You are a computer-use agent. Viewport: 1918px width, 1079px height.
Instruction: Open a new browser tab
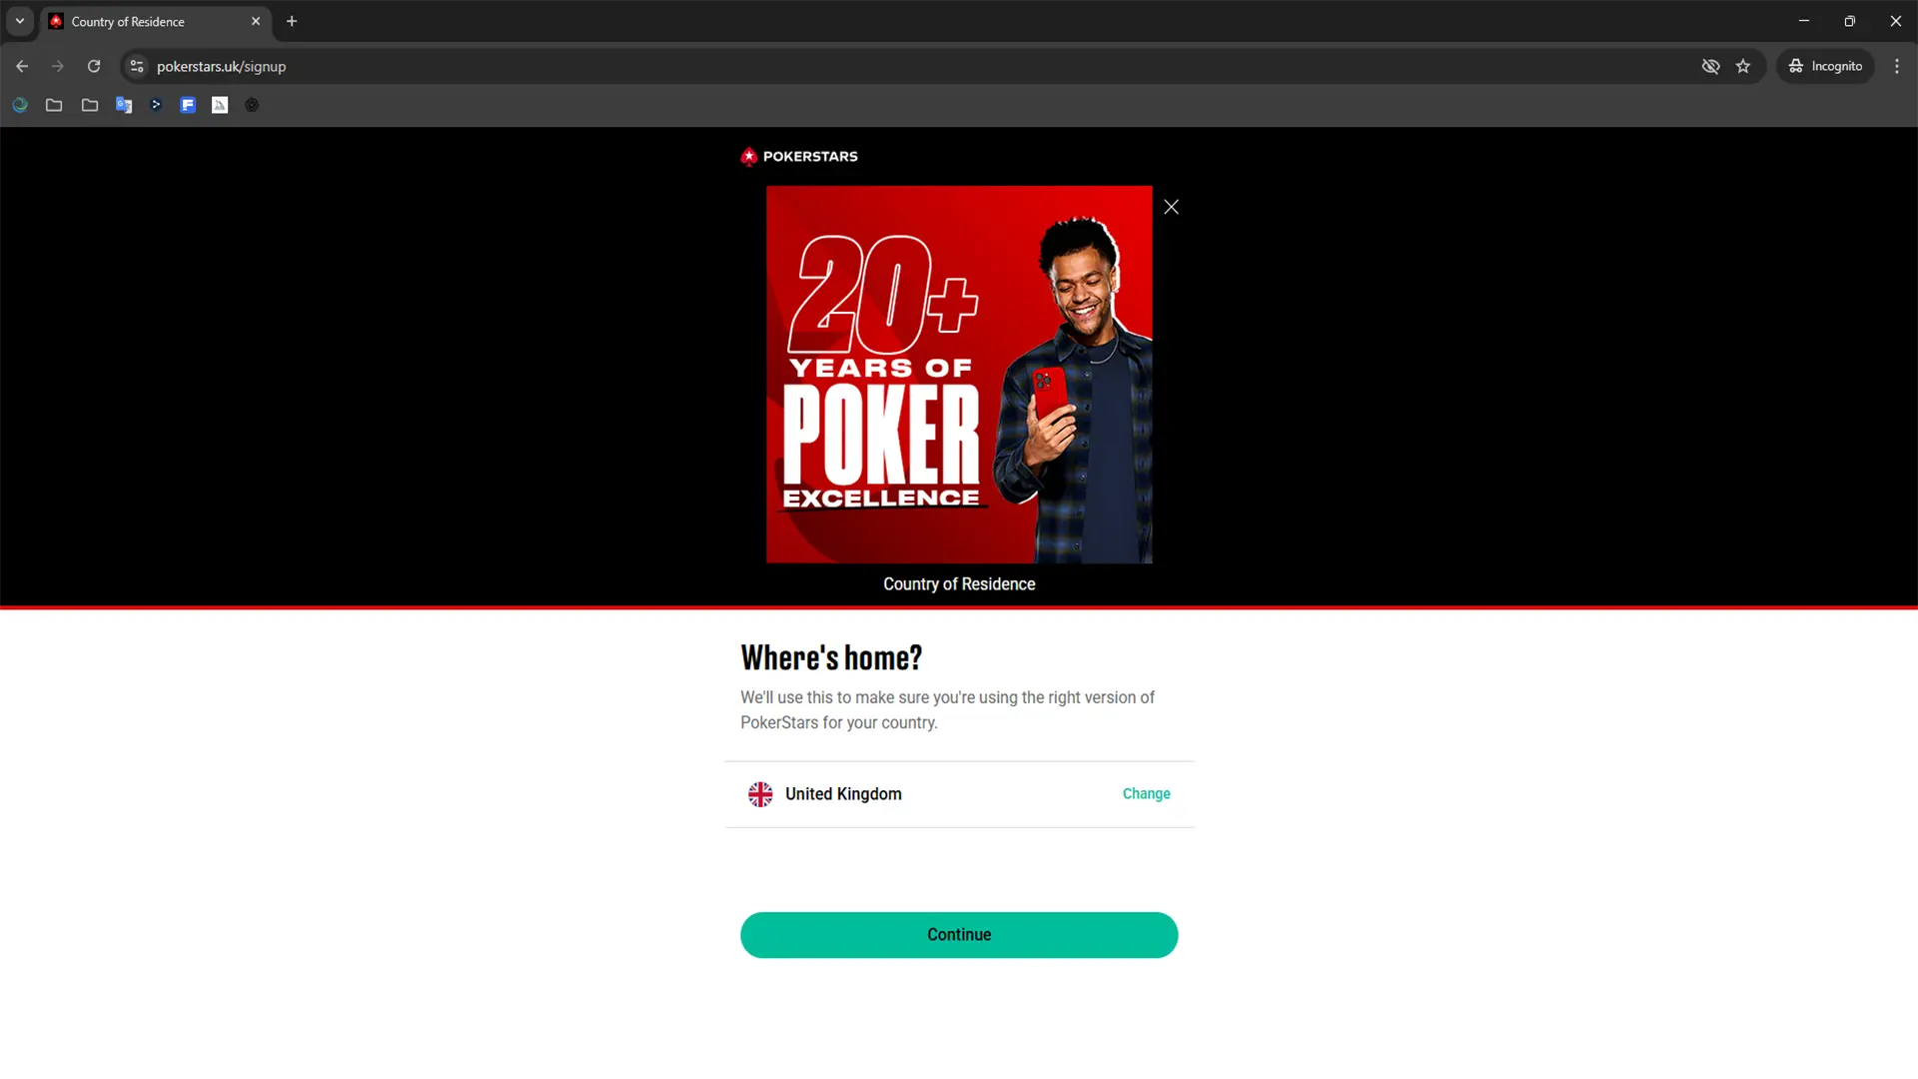click(x=292, y=21)
